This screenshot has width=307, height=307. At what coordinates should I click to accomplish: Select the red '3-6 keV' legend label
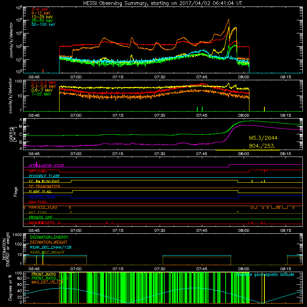point(40,9)
